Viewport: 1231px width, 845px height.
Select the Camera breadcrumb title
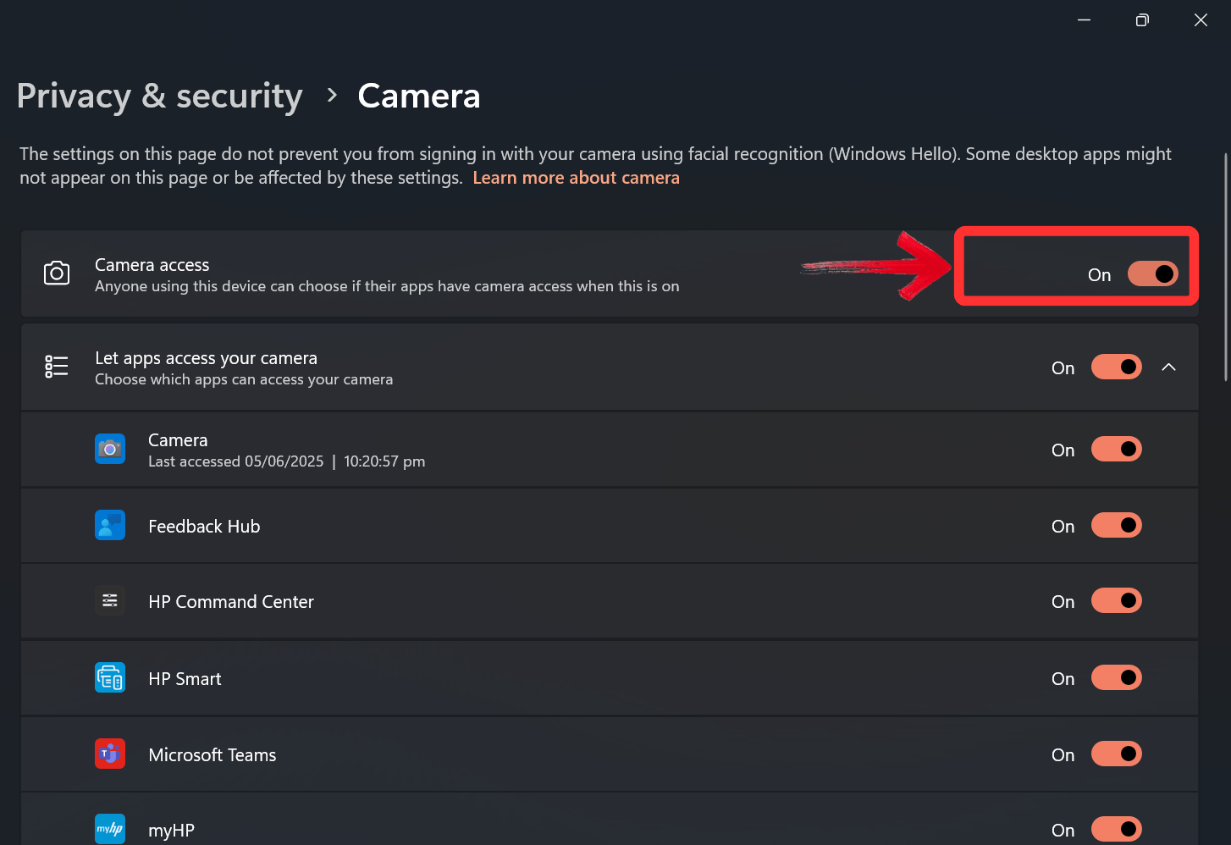(418, 96)
